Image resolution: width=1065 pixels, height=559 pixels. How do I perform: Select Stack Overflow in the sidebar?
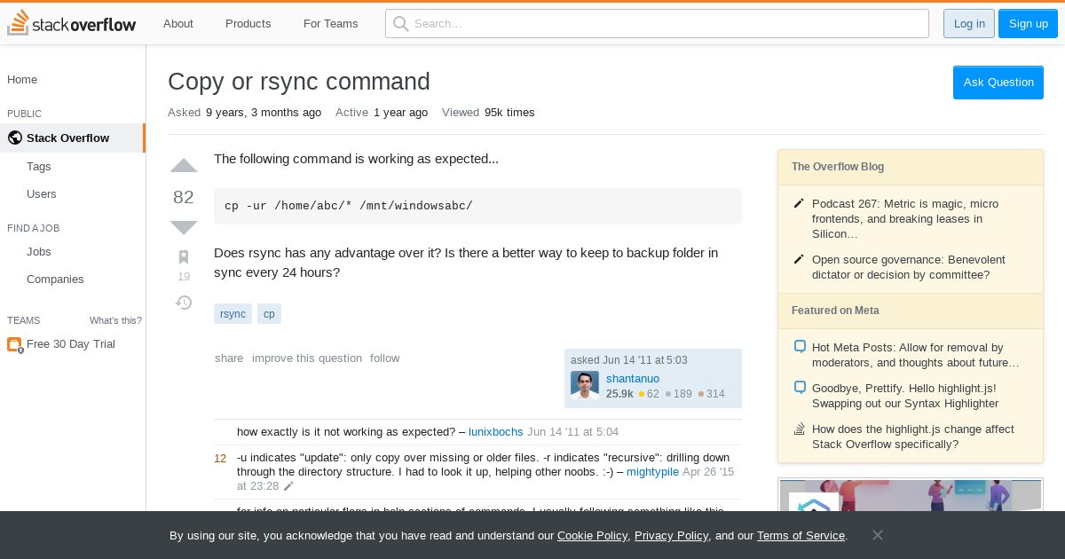(72, 138)
